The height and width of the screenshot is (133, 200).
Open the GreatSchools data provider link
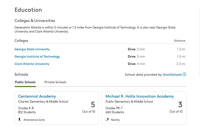pyautogui.click(x=172, y=75)
